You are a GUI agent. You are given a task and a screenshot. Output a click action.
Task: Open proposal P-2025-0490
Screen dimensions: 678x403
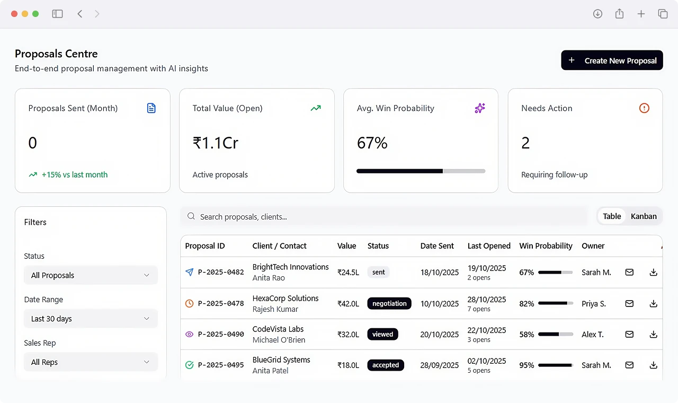pyautogui.click(x=221, y=334)
